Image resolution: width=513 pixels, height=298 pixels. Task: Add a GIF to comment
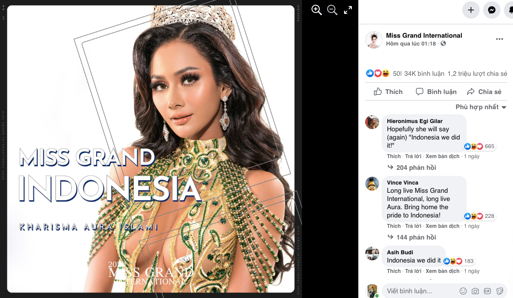487,291
